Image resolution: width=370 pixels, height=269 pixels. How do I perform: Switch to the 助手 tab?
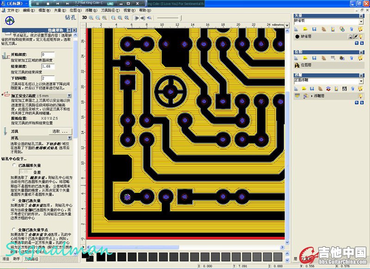coord(17,259)
